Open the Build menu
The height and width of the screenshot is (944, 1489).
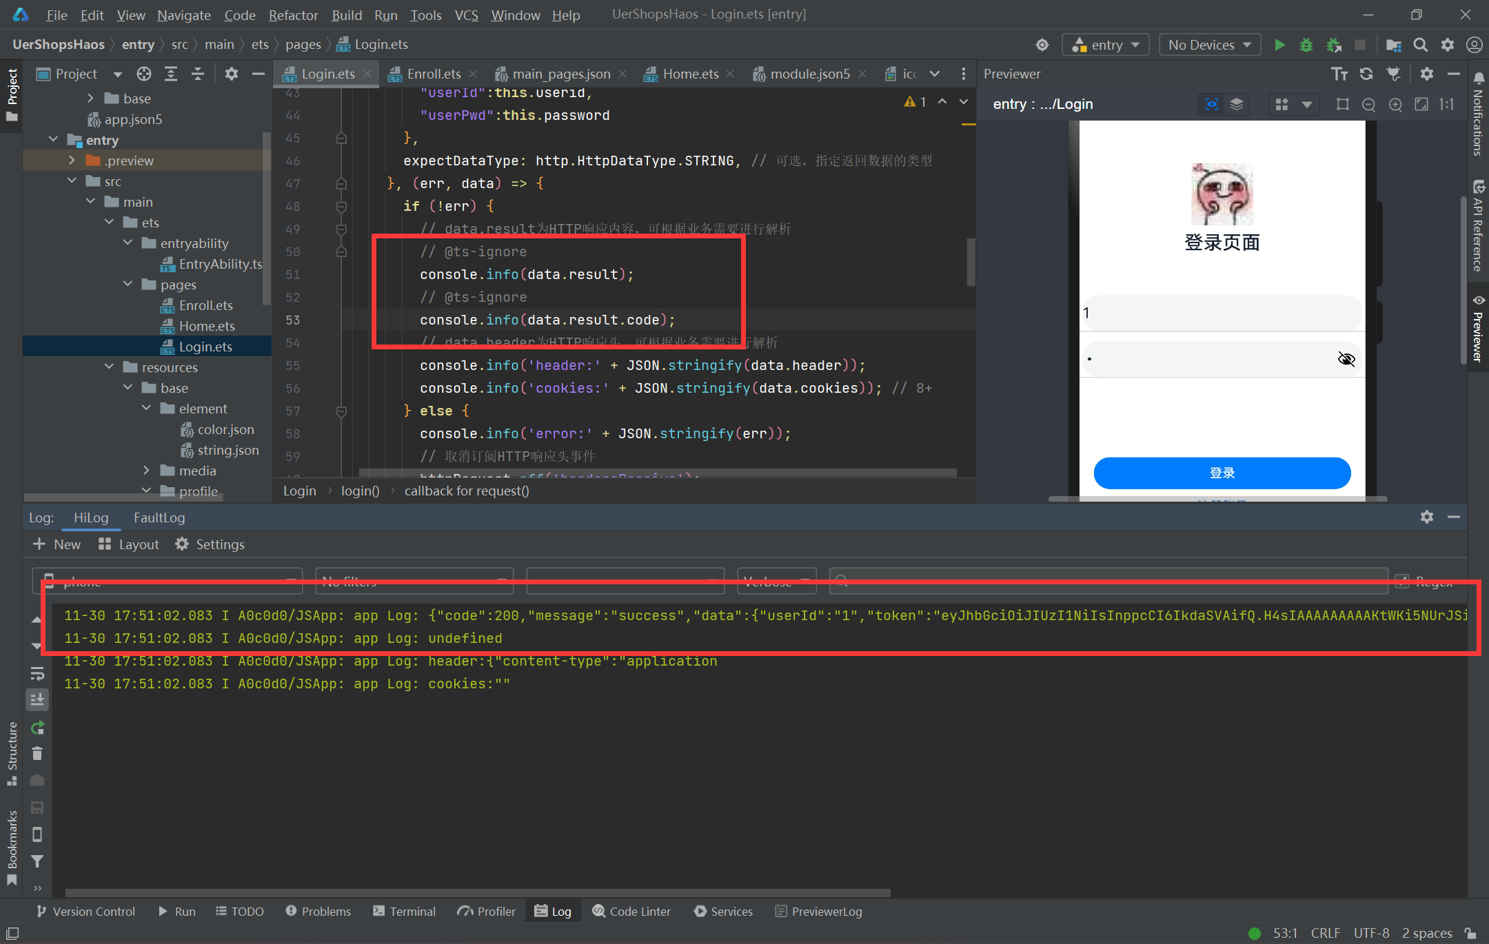pos(347,14)
